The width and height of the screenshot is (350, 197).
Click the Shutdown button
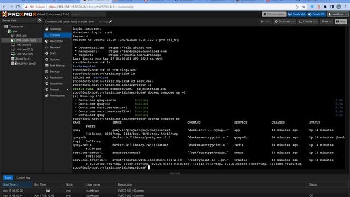tap(283, 22)
